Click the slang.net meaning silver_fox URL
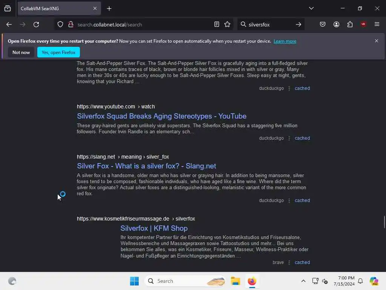Screen dimensions: 386x290 [x=123, y=157]
